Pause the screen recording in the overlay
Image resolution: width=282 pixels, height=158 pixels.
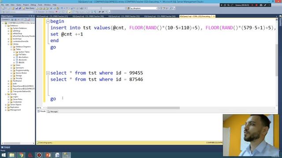coord(252,5)
